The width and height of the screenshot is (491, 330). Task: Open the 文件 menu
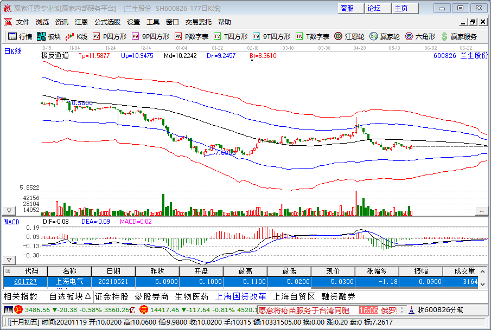(x=23, y=22)
